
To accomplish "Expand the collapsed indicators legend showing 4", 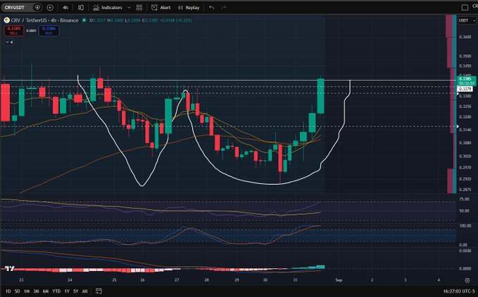I will (9, 42).
